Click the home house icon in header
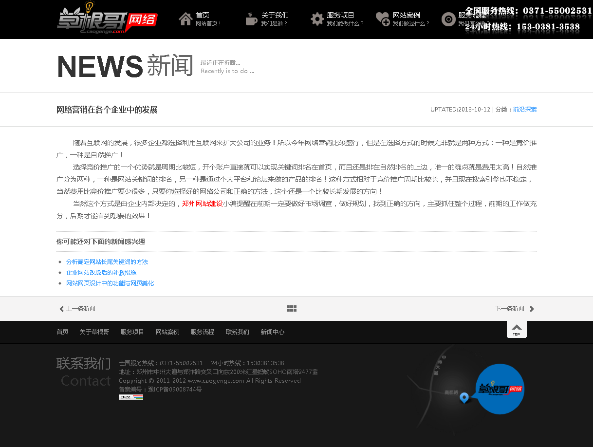The height and width of the screenshot is (447, 593). pyautogui.click(x=185, y=19)
